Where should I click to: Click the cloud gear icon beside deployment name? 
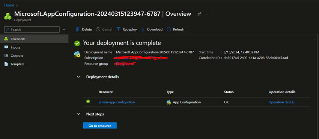pos(77,54)
